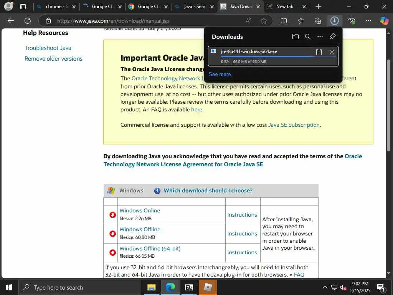Show hidden system tray icons
Image resolution: width=393 pixels, height=295 pixels.
point(325,287)
